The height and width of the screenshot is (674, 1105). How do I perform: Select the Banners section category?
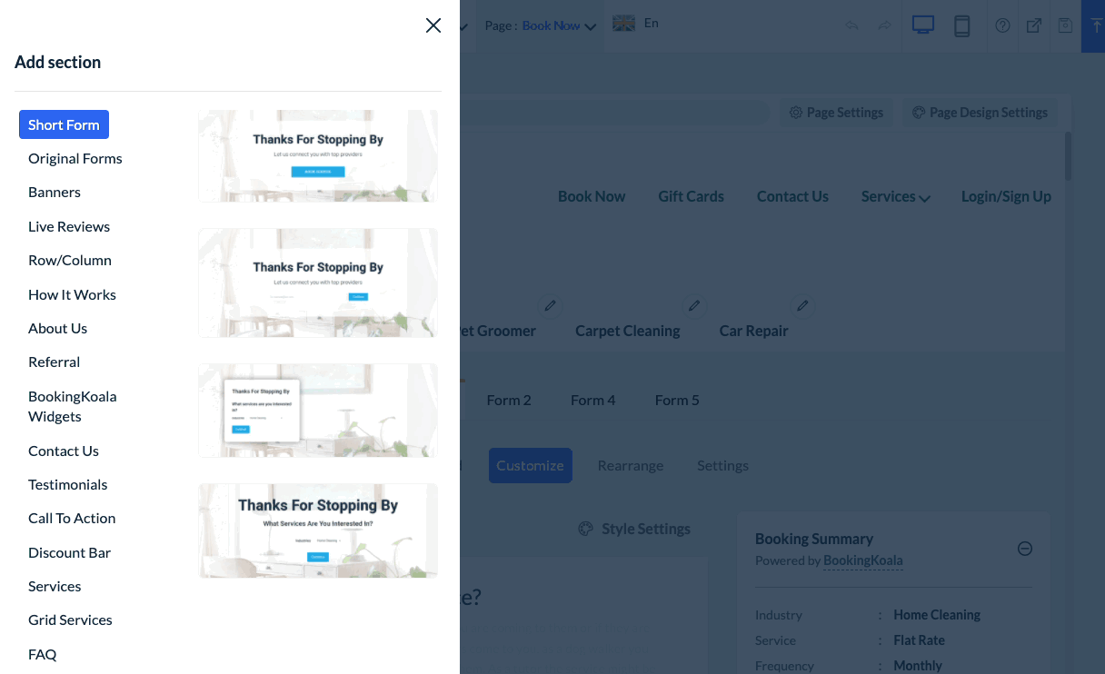point(55,192)
